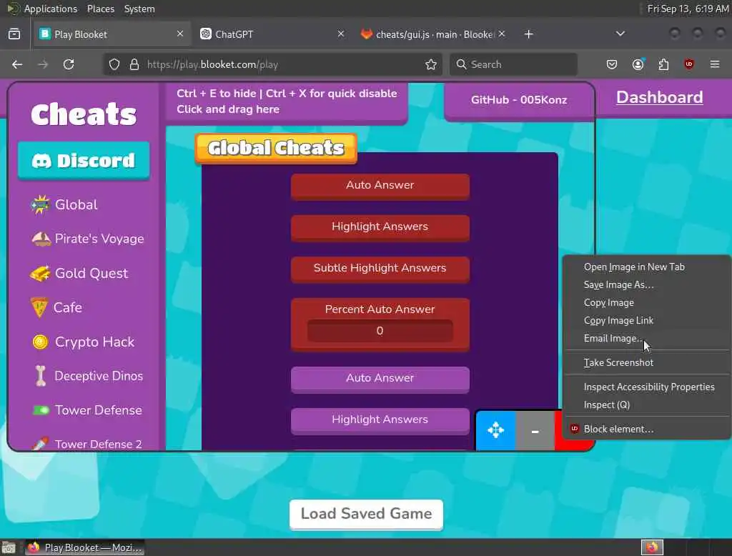Close the ChatGPT tab

(341, 34)
